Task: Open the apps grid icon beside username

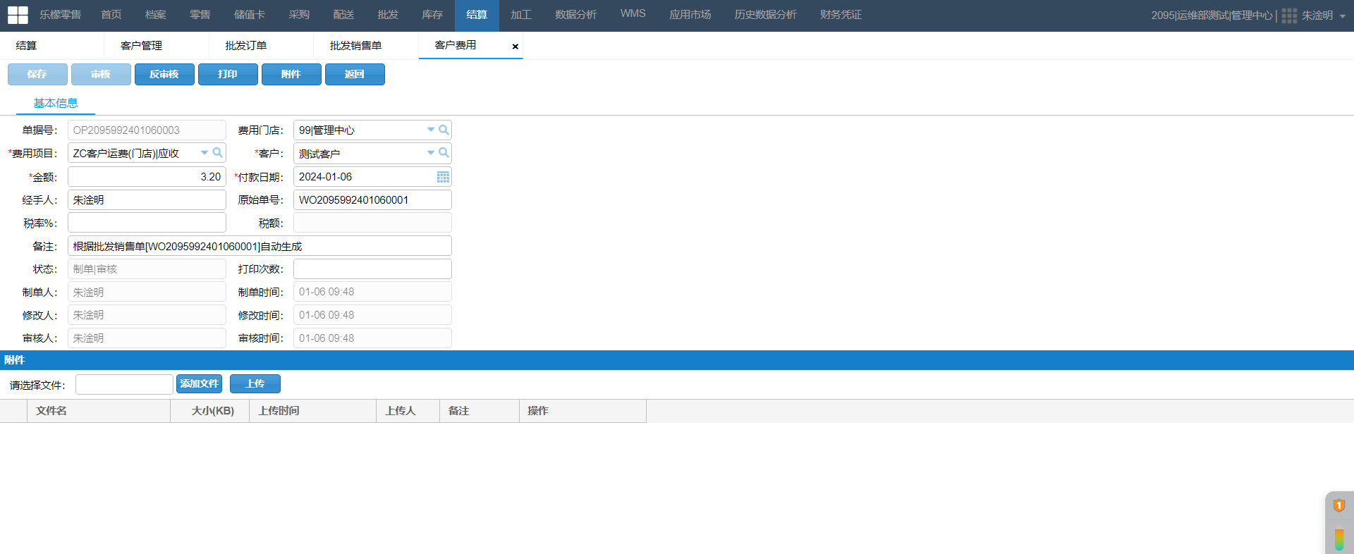Action: click(x=1289, y=16)
